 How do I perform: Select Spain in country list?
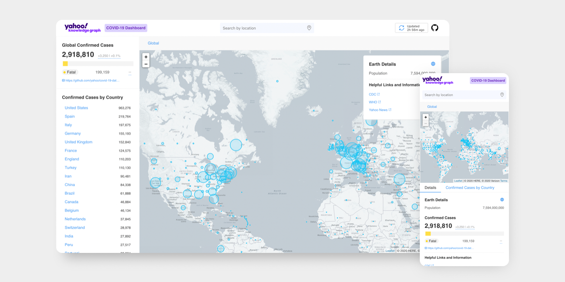coord(70,116)
